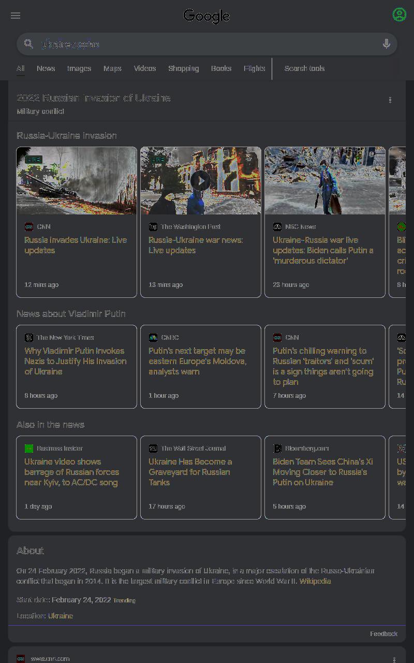Click the Business Insider logo icon
Viewport: 414px width, 663px height.
point(29,449)
